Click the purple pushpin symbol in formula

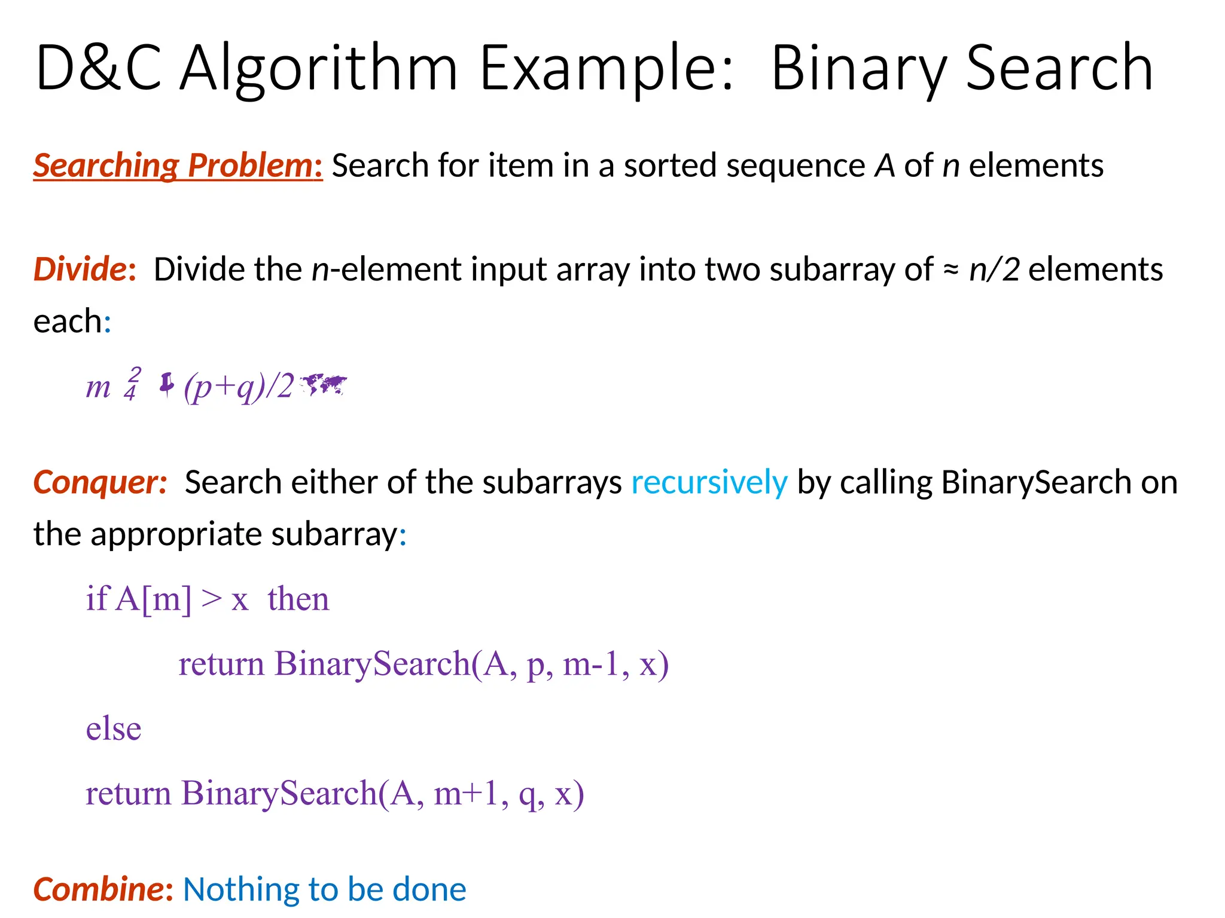click(x=166, y=385)
